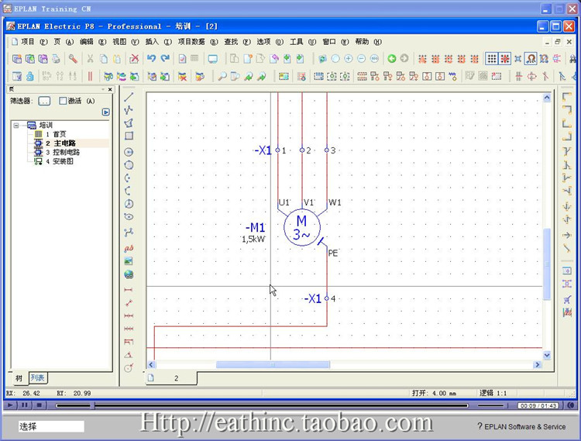Switch to the 列表 tab
The width and height of the screenshot is (581, 441).
click(x=38, y=377)
